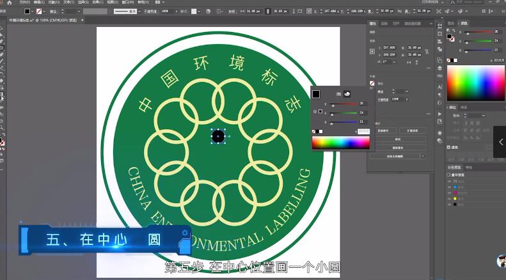Click the black fill swatch in floating color popup
The height and width of the screenshot is (280, 506).
[x=316, y=94]
